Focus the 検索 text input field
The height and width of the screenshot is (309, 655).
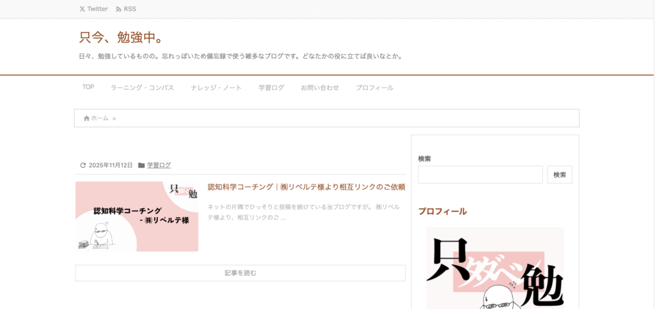[480, 175]
